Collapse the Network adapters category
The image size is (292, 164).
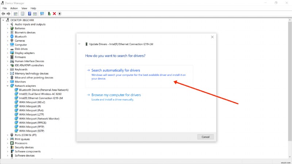tap(7, 86)
